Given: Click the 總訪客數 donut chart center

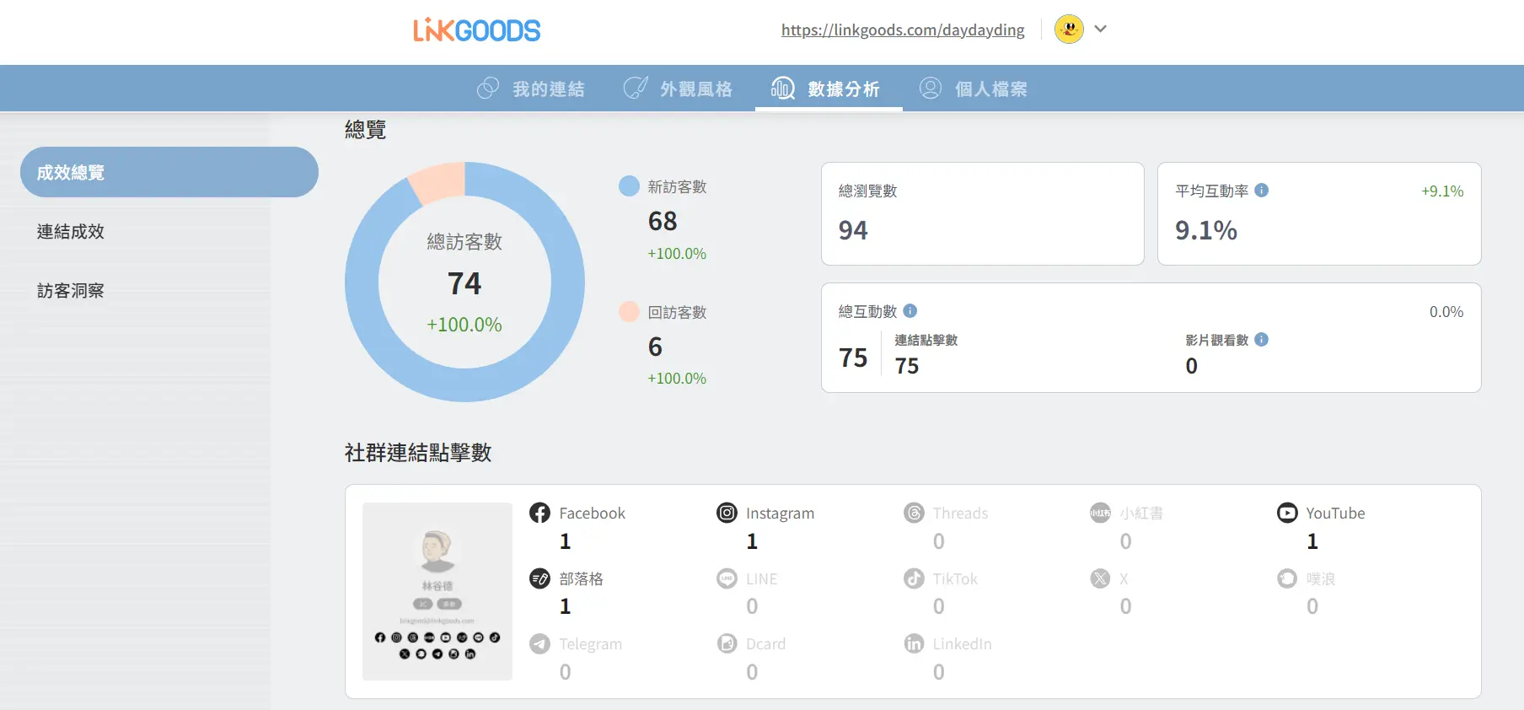Looking at the screenshot, I should [464, 282].
